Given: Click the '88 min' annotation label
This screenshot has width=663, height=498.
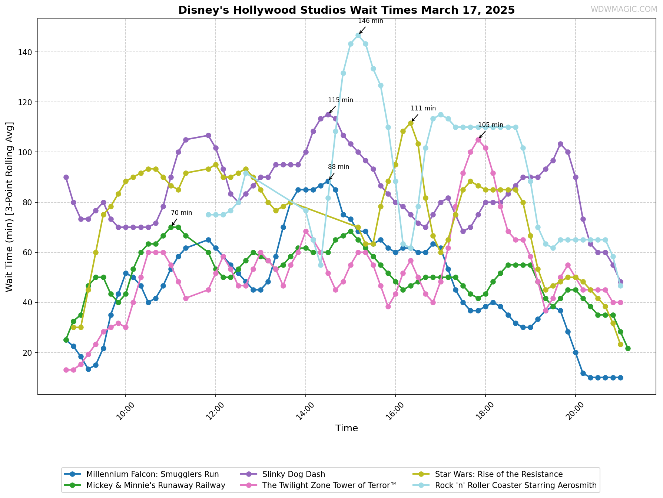Looking at the screenshot, I should click(339, 167).
